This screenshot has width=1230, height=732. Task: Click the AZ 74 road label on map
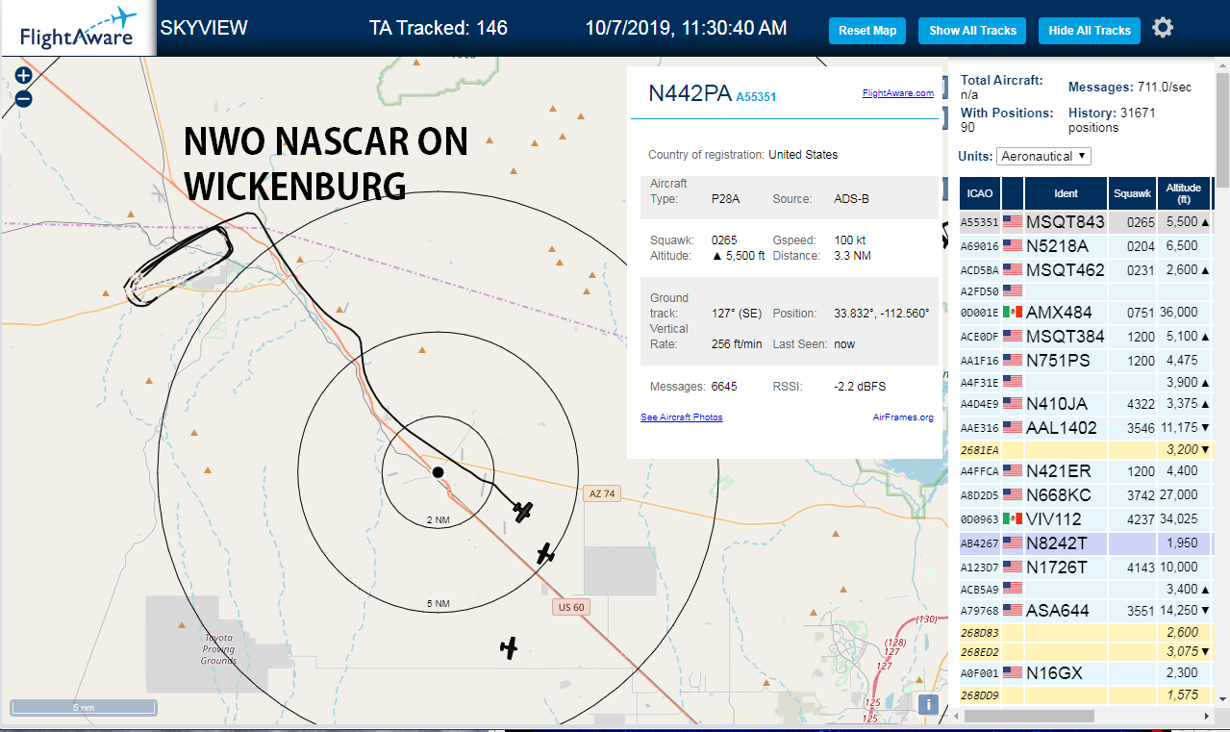pyautogui.click(x=600, y=493)
